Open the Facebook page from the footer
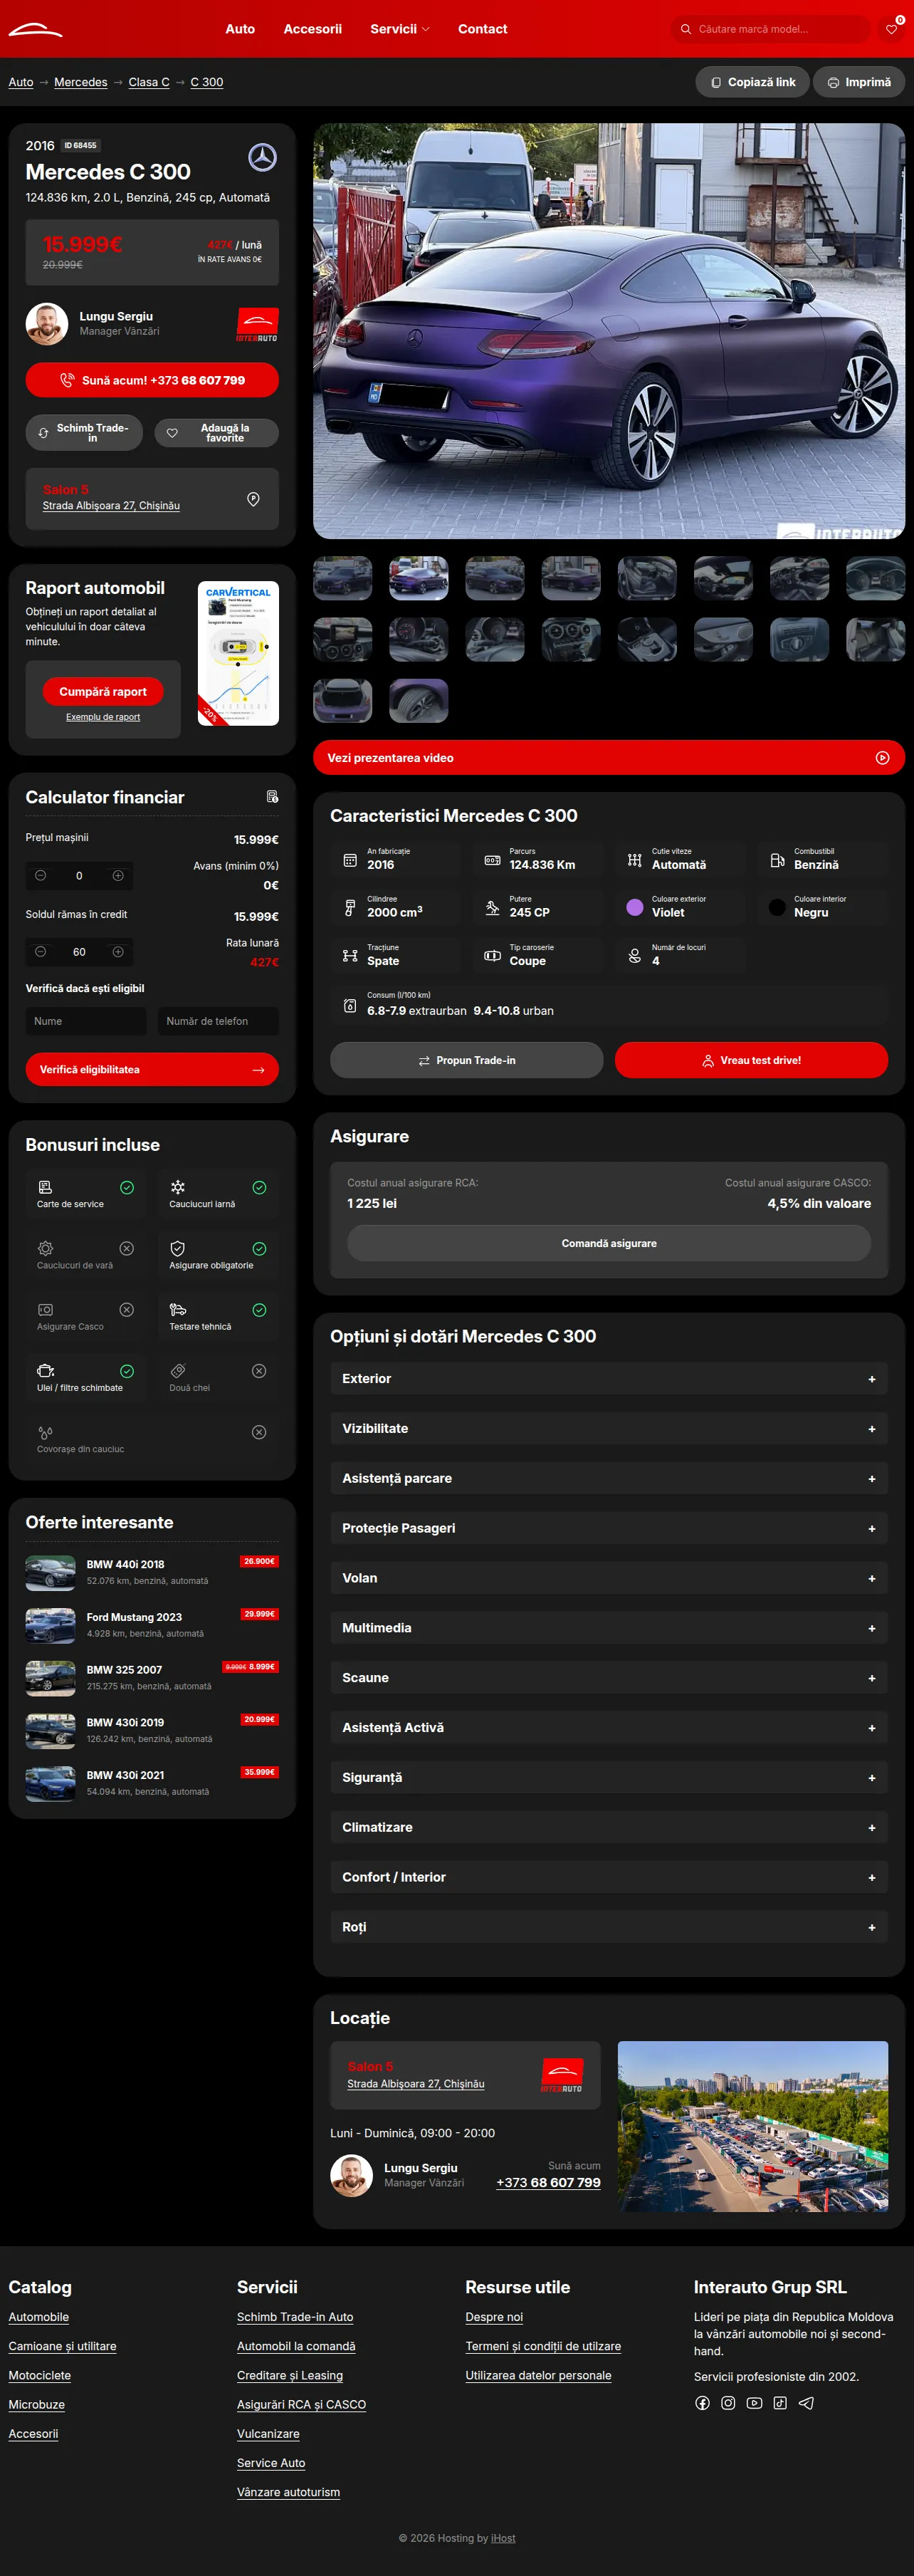 click(x=703, y=2403)
